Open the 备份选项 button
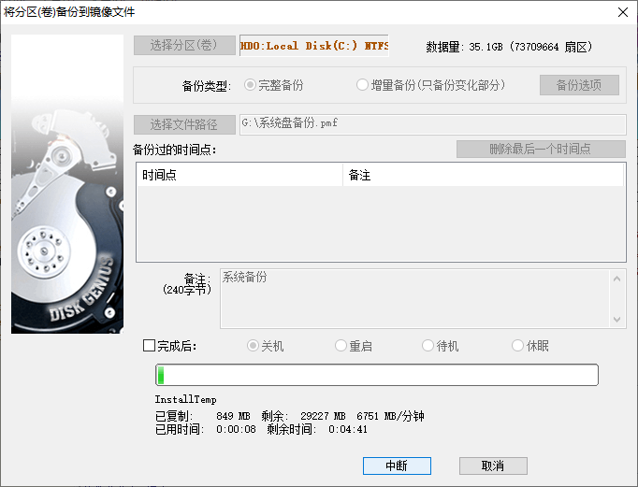 [x=579, y=85]
